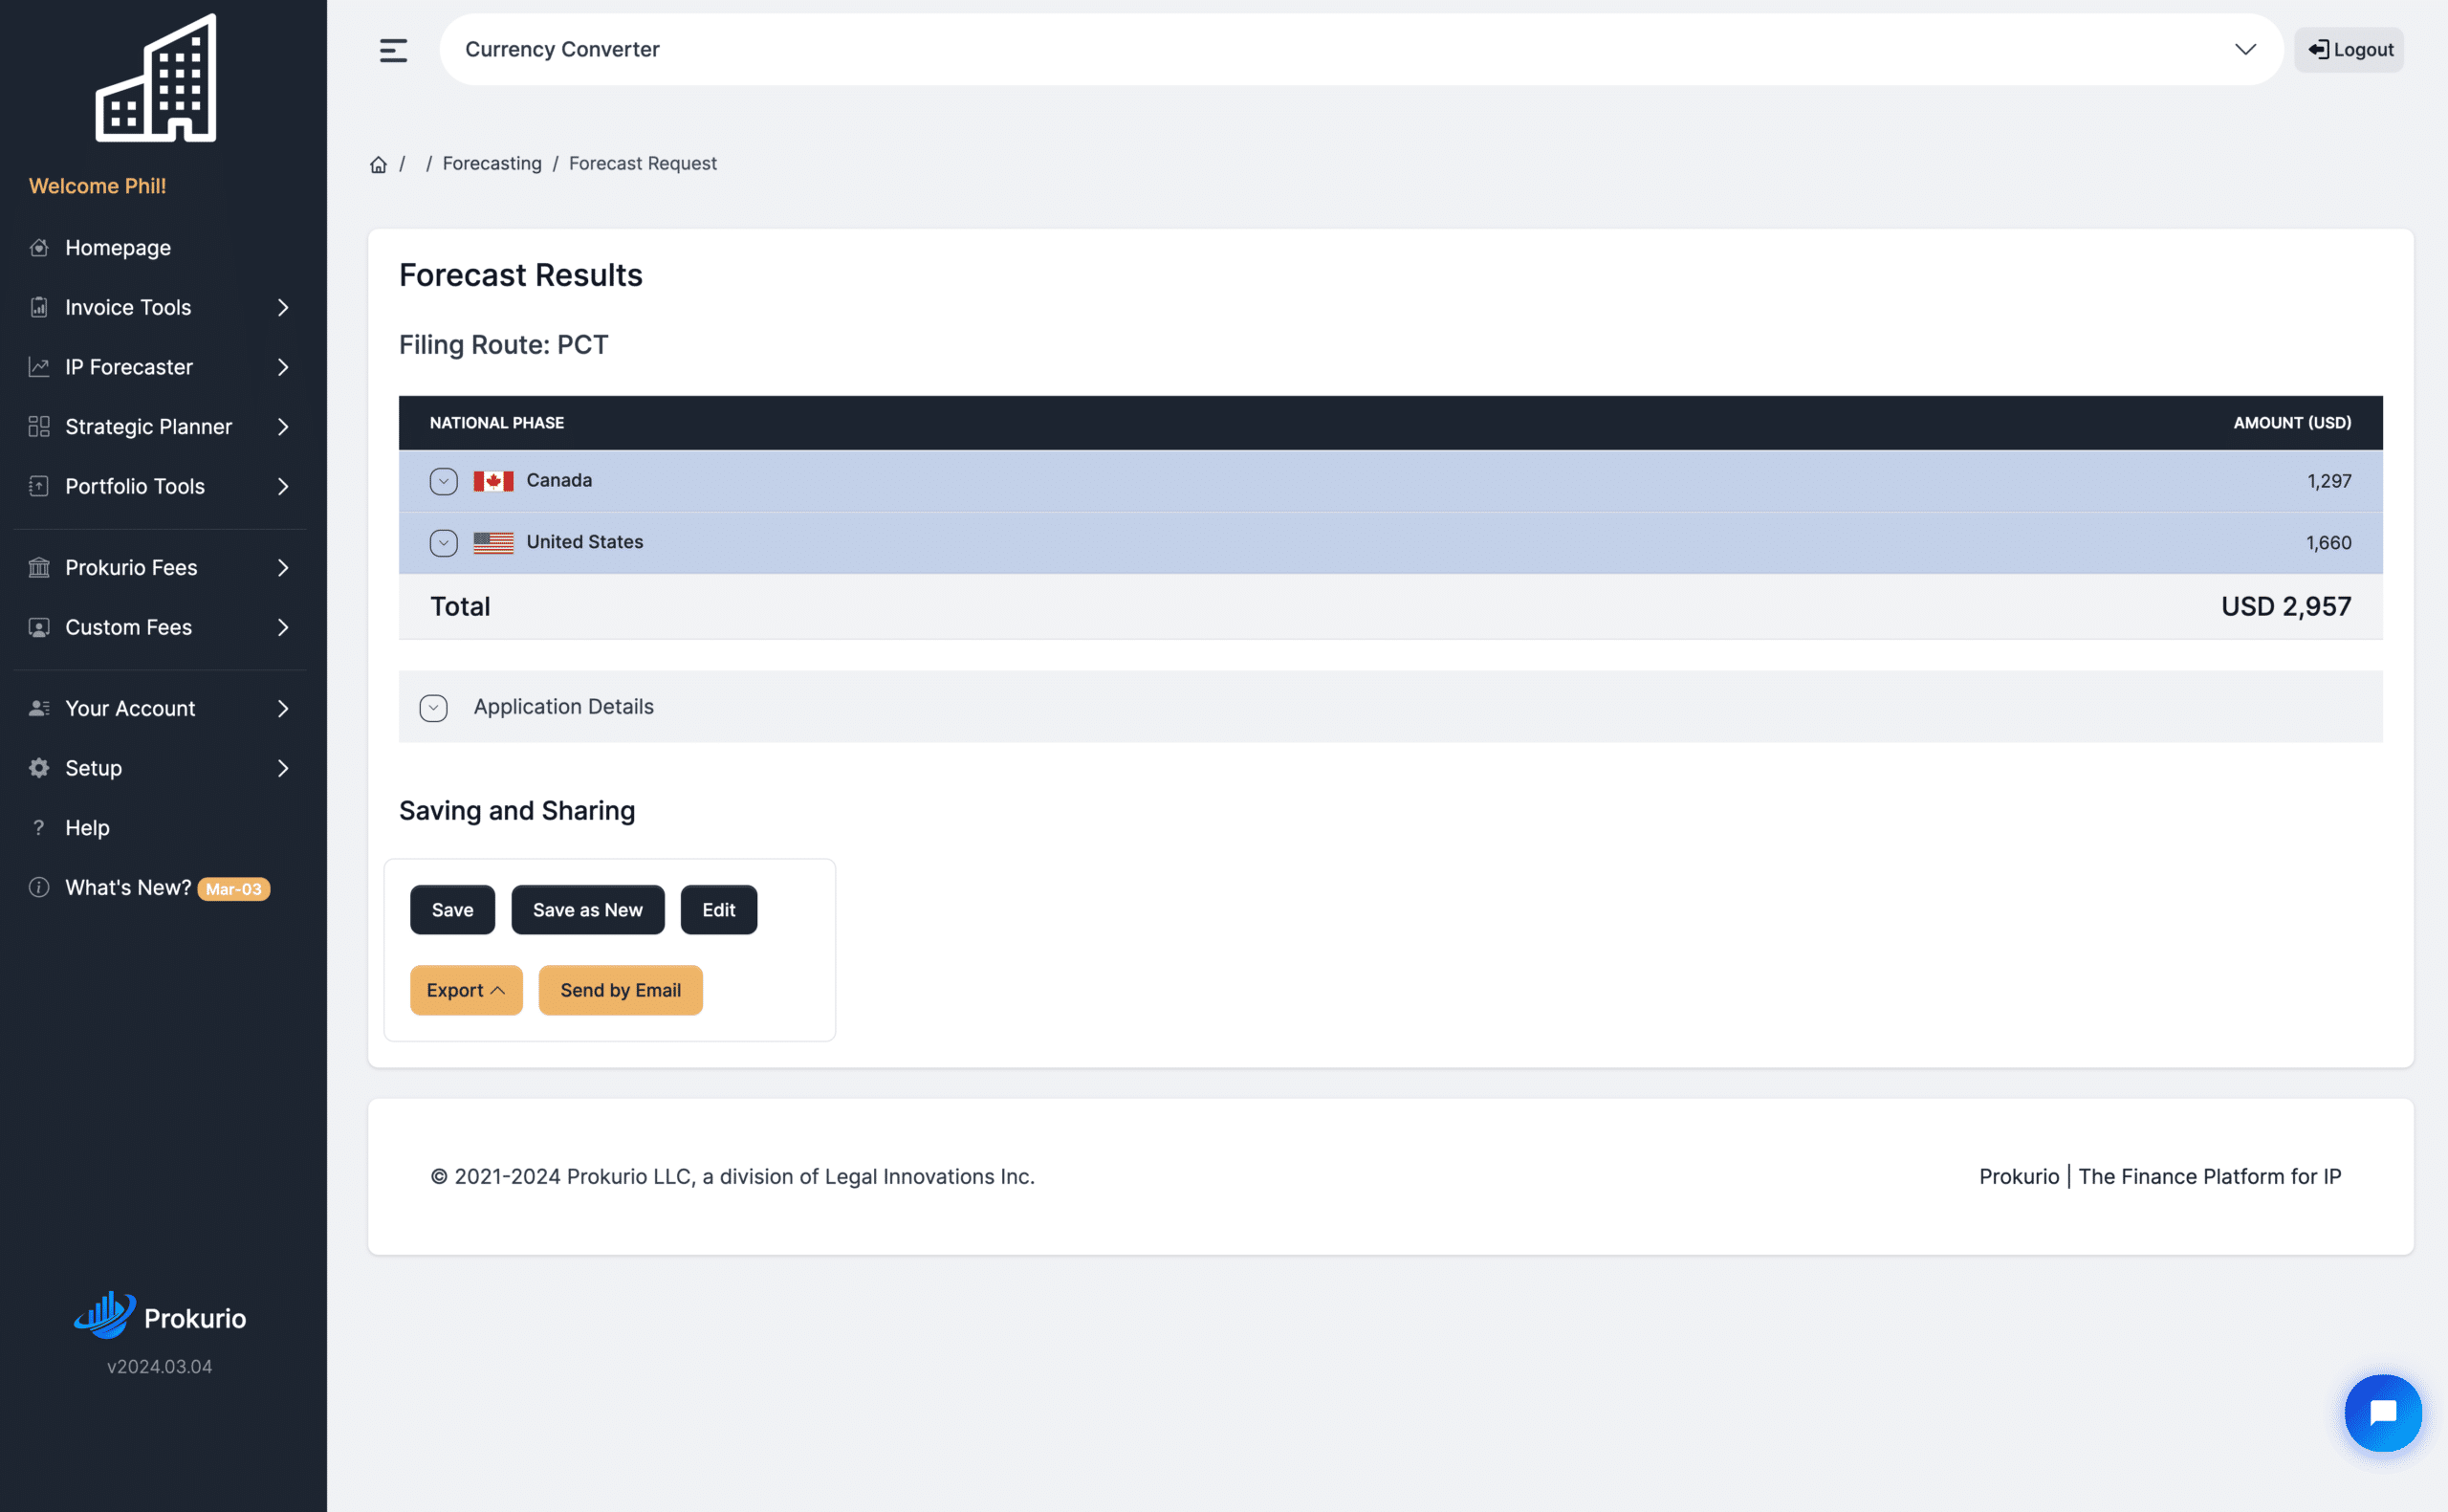Viewport: 2448px width, 1512px height.
Task: Open the Currency Converter dropdown arrow
Action: pyautogui.click(x=2245, y=49)
